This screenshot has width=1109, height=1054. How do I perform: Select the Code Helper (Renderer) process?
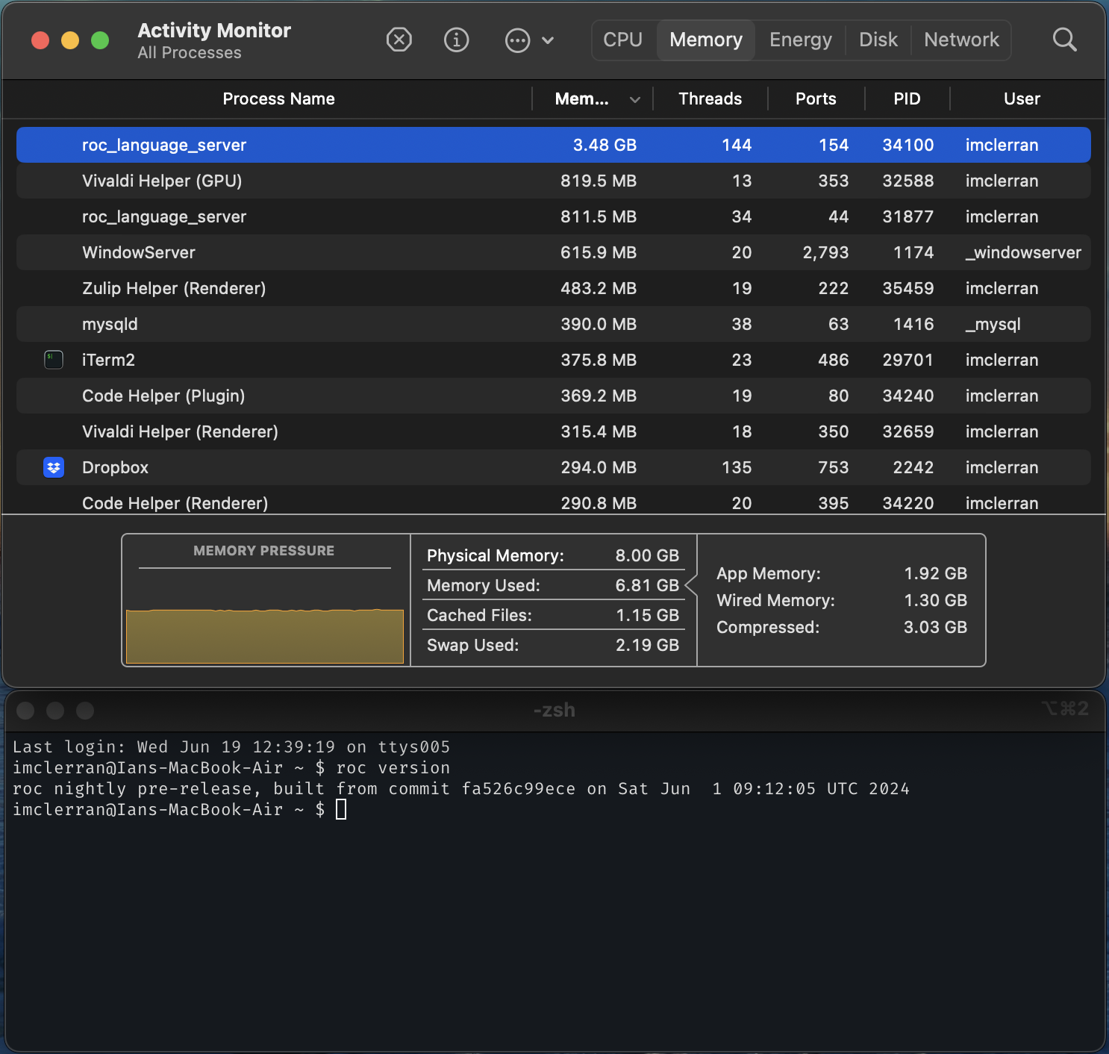[554, 502]
